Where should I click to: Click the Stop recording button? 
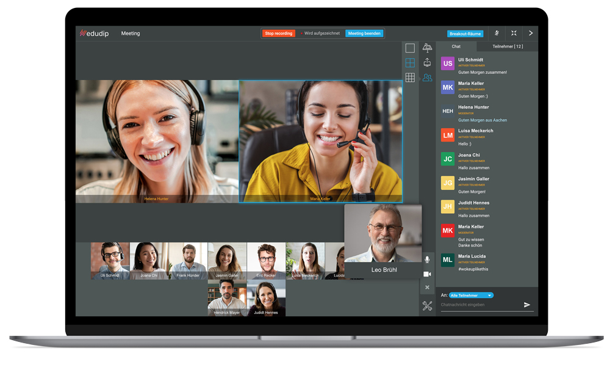click(279, 34)
